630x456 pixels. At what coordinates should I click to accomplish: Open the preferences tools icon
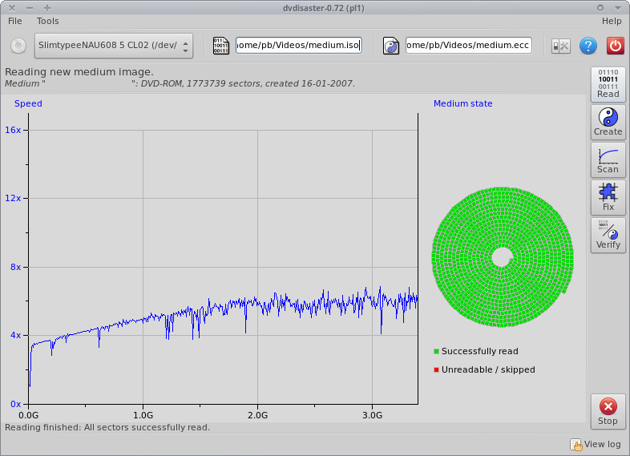pyautogui.click(x=561, y=46)
